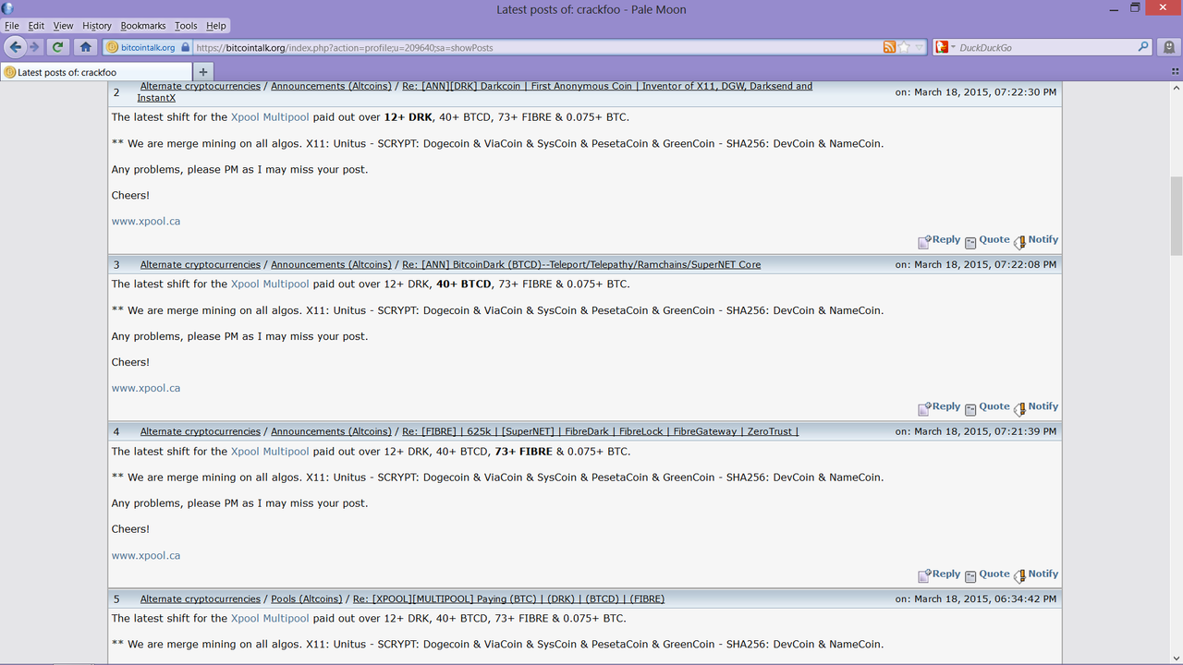Open the Edit menu
The height and width of the screenshot is (665, 1183).
[36, 26]
